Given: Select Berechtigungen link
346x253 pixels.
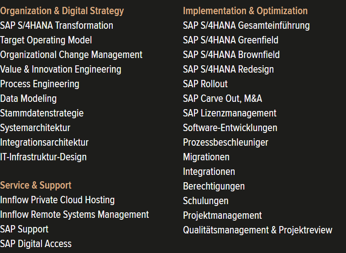Looking at the screenshot, I should click(x=214, y=186).
